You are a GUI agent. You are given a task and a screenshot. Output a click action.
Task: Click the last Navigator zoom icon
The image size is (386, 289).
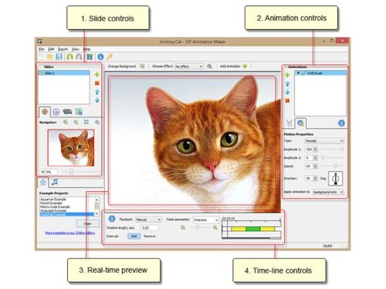(97, 123)
